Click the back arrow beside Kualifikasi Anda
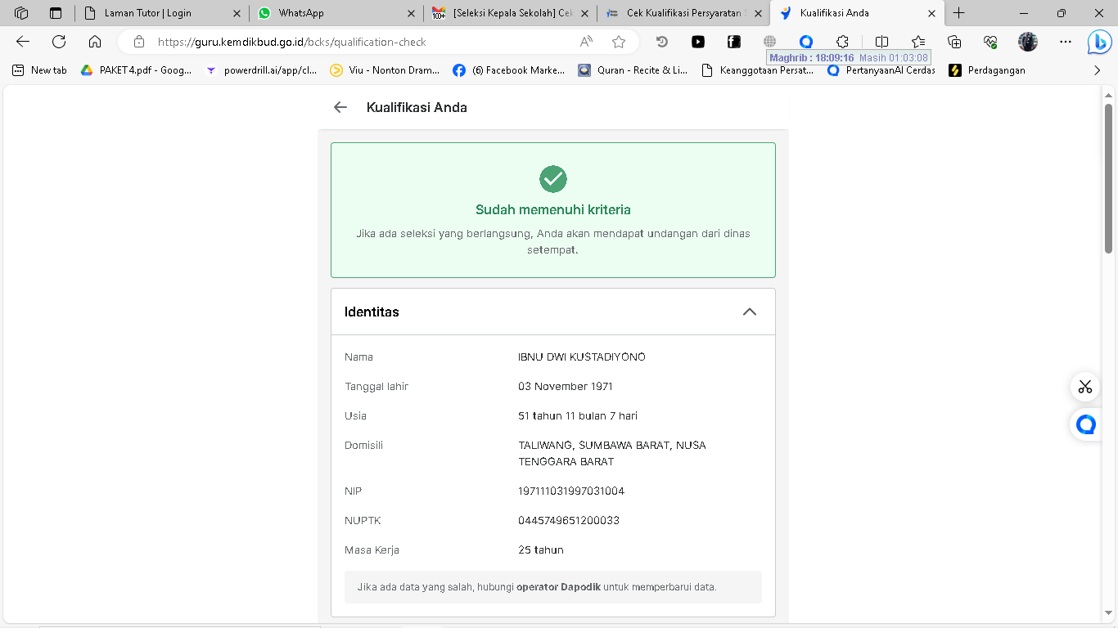 [340, 107]
